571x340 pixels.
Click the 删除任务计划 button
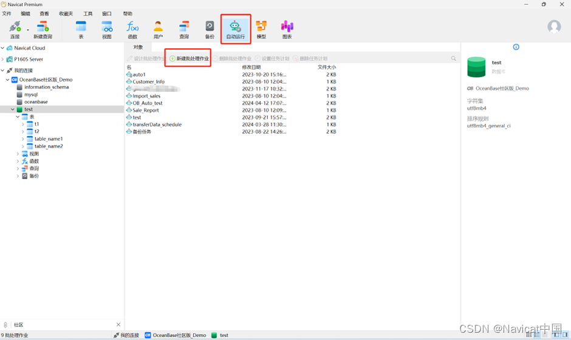[x=310, y=58]
